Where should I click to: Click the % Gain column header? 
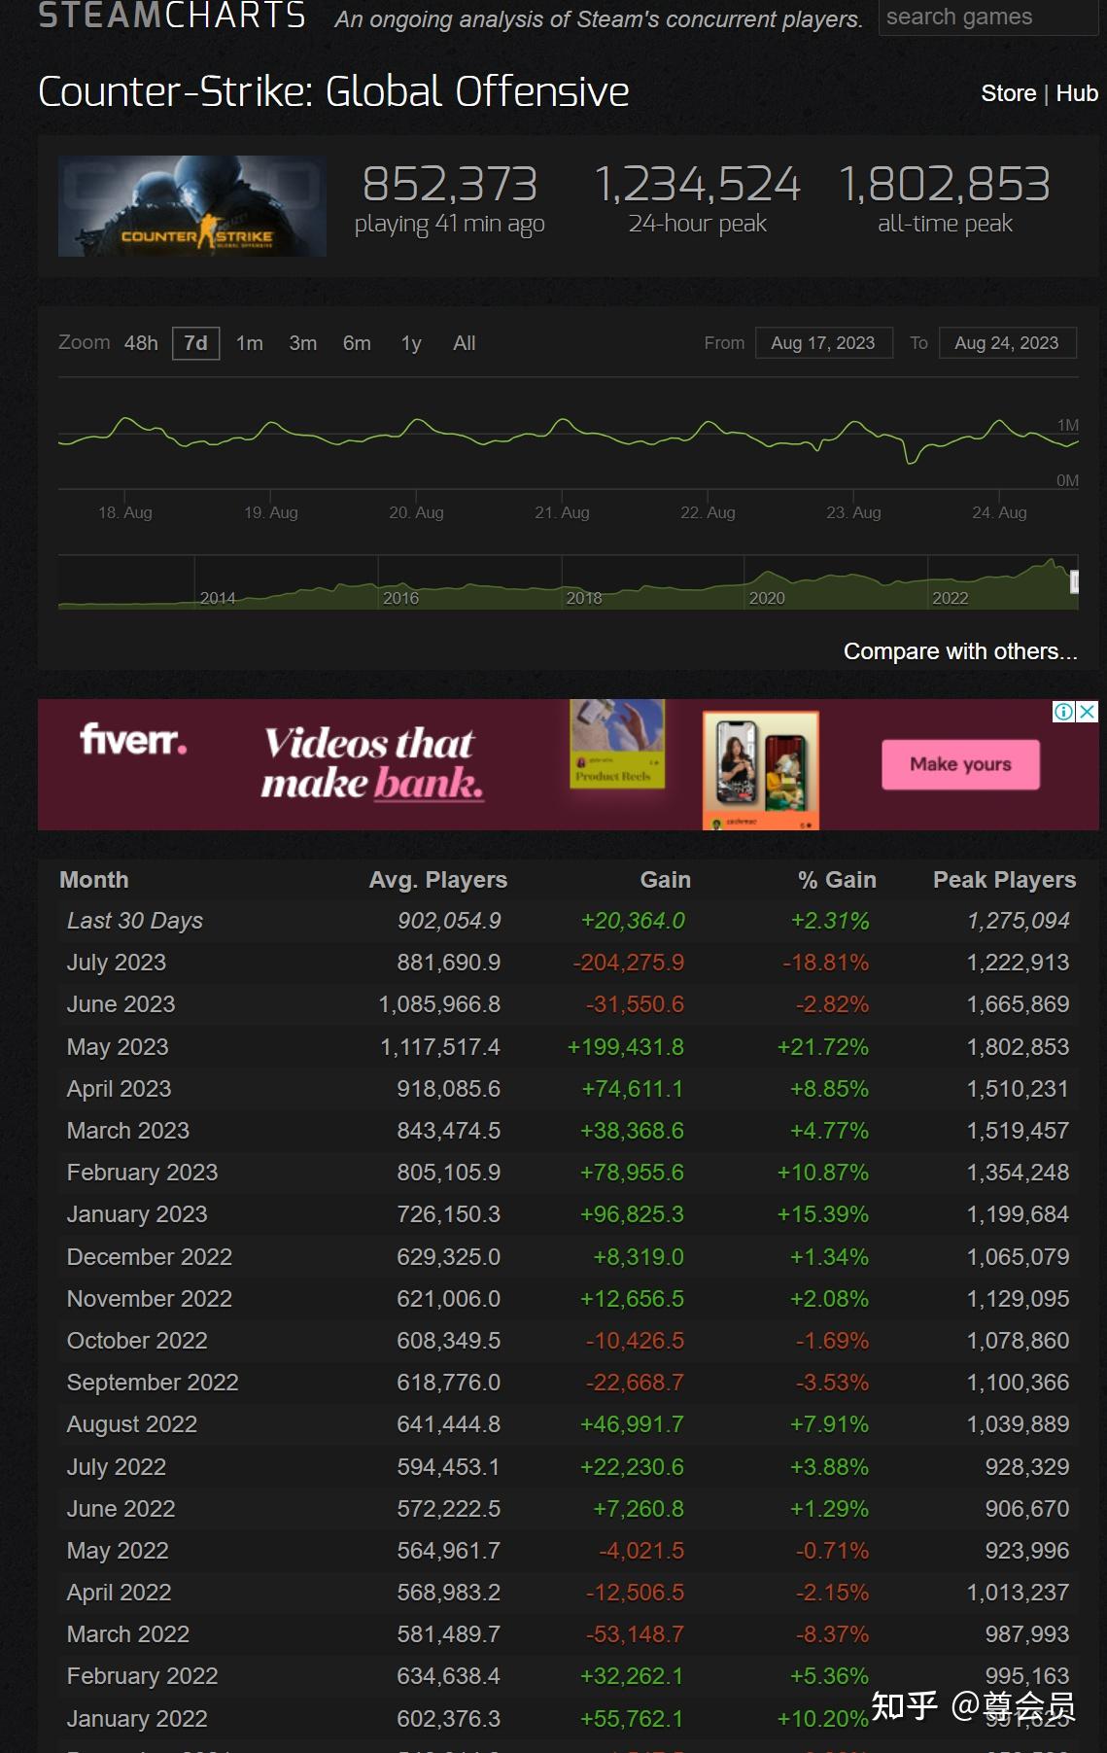click(x=838, y=880)
